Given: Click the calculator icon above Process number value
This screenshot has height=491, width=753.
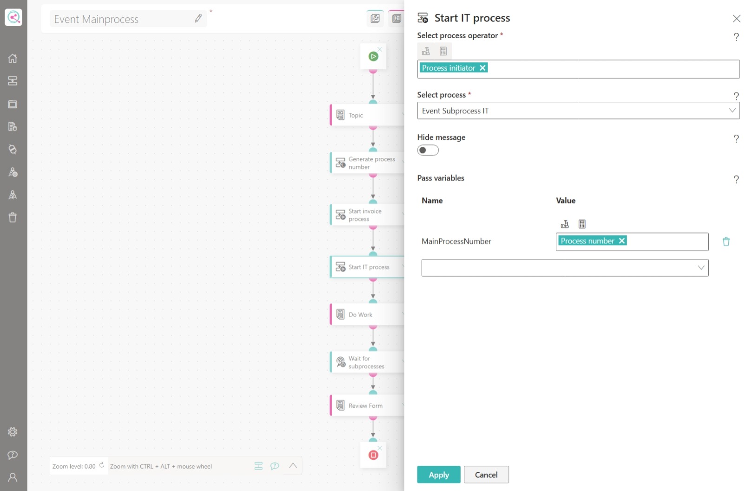Looking at the screenshot, I should point(582,224).
